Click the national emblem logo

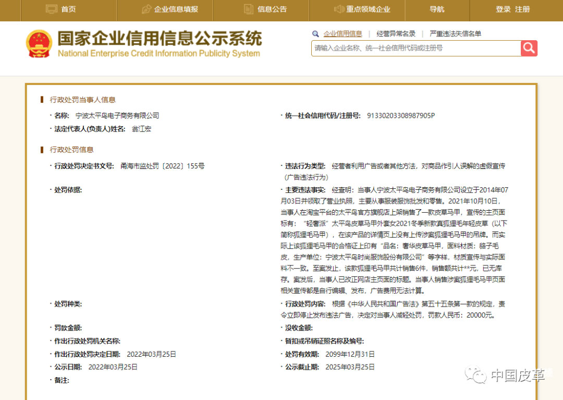[39, 44]
